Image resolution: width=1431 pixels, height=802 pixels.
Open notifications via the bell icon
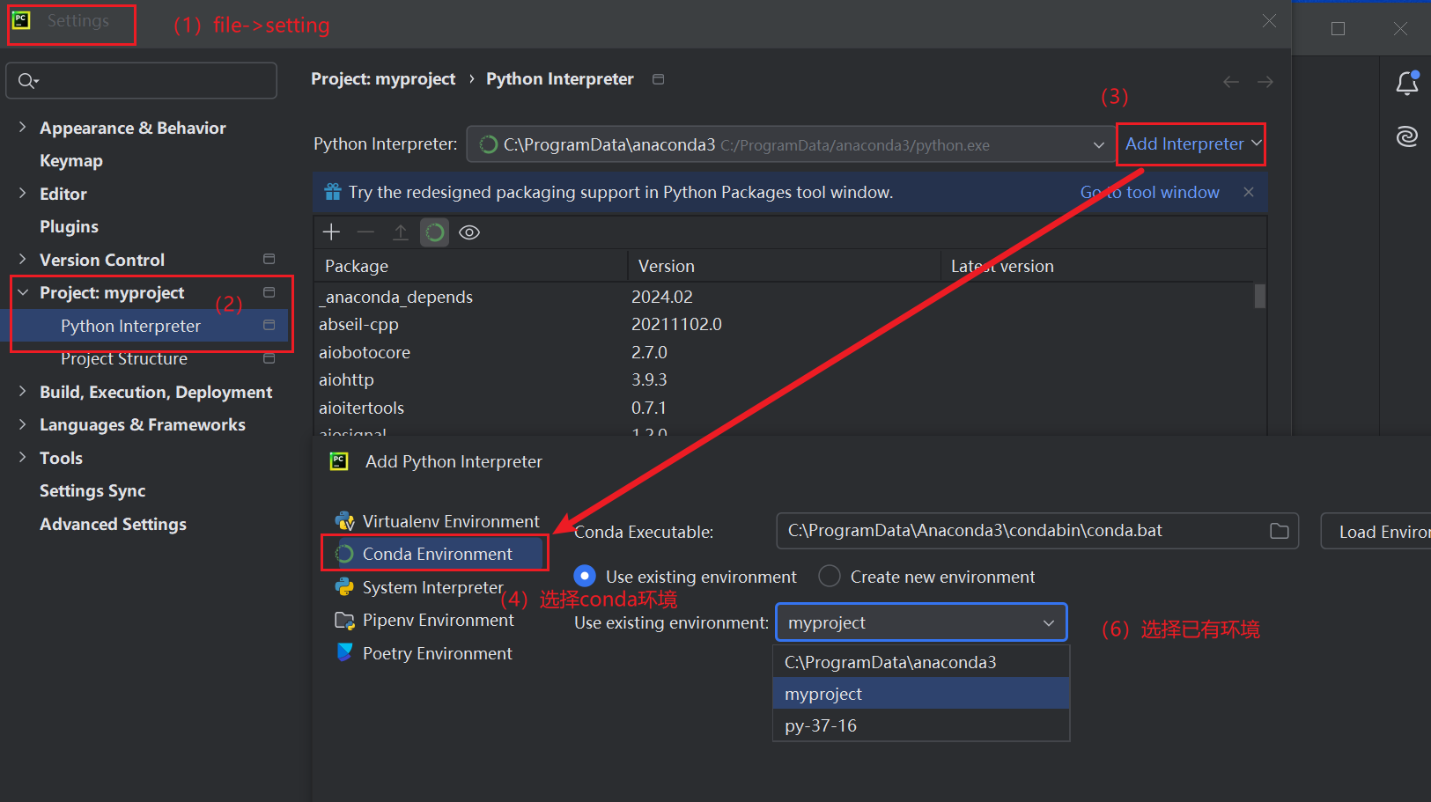coord(1406,83)
